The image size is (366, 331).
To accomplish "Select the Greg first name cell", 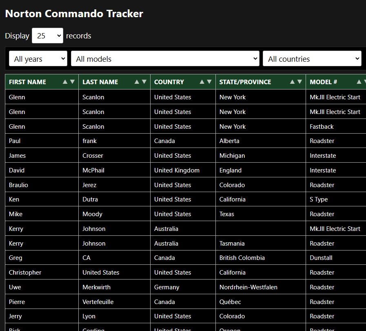I will pos(42,258).
